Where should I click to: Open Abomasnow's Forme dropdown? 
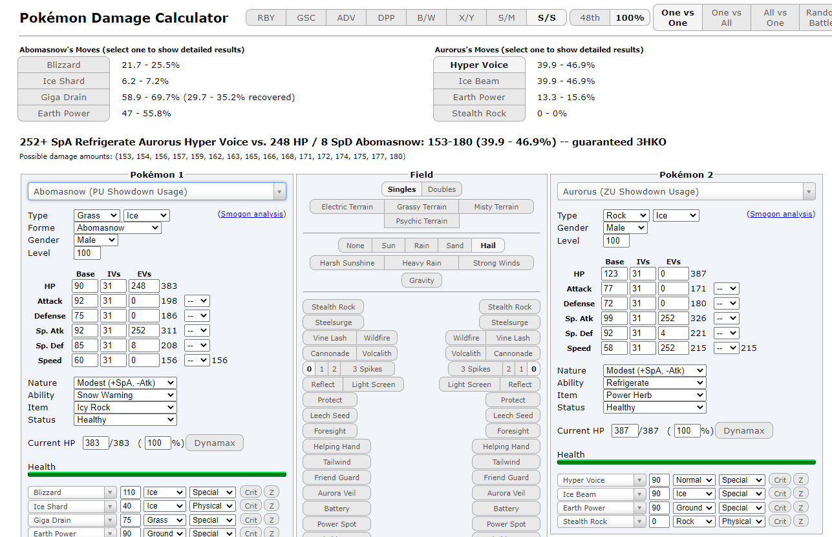(x=118, y=227)
